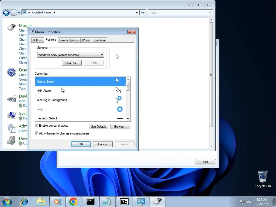The width and height of the screenshot is (276, 207).
Task: Click the Precision Select crosshair icon
Action: (120, 118)
